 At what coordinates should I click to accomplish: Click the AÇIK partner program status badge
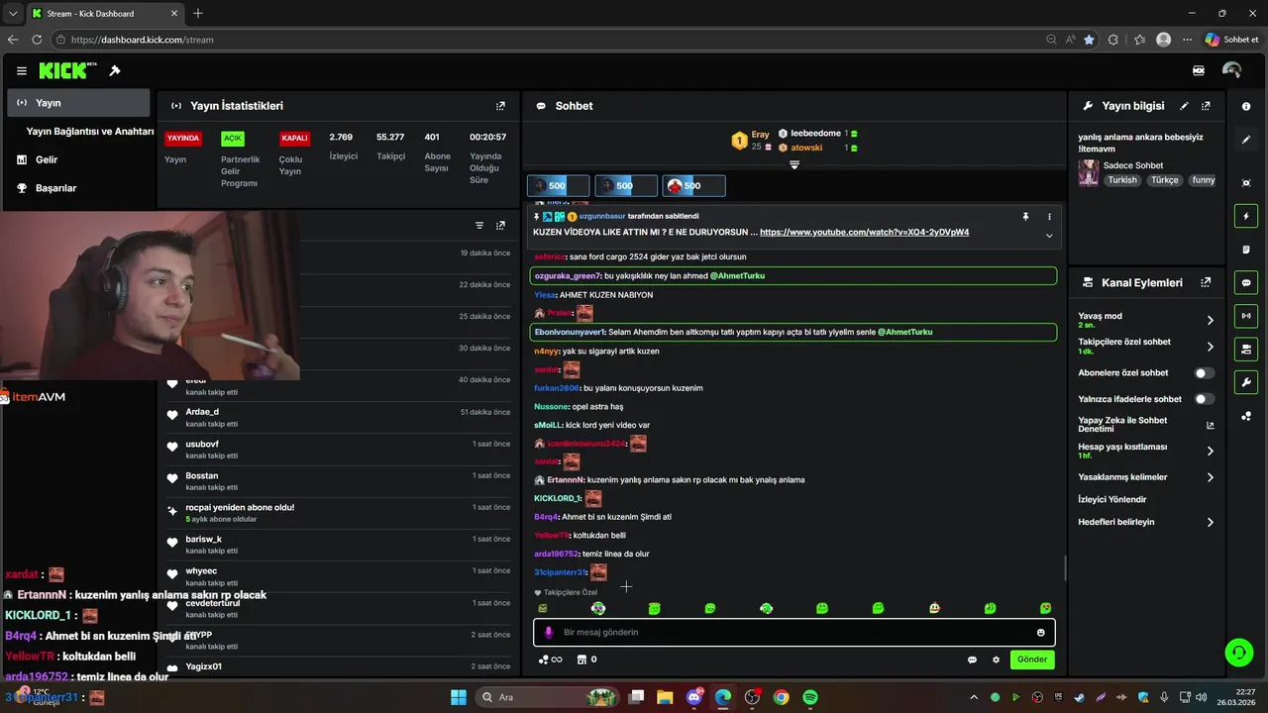point(233,139)
